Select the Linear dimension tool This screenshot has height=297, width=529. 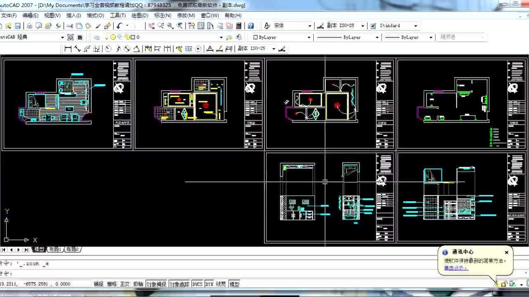tap(68, 49)
